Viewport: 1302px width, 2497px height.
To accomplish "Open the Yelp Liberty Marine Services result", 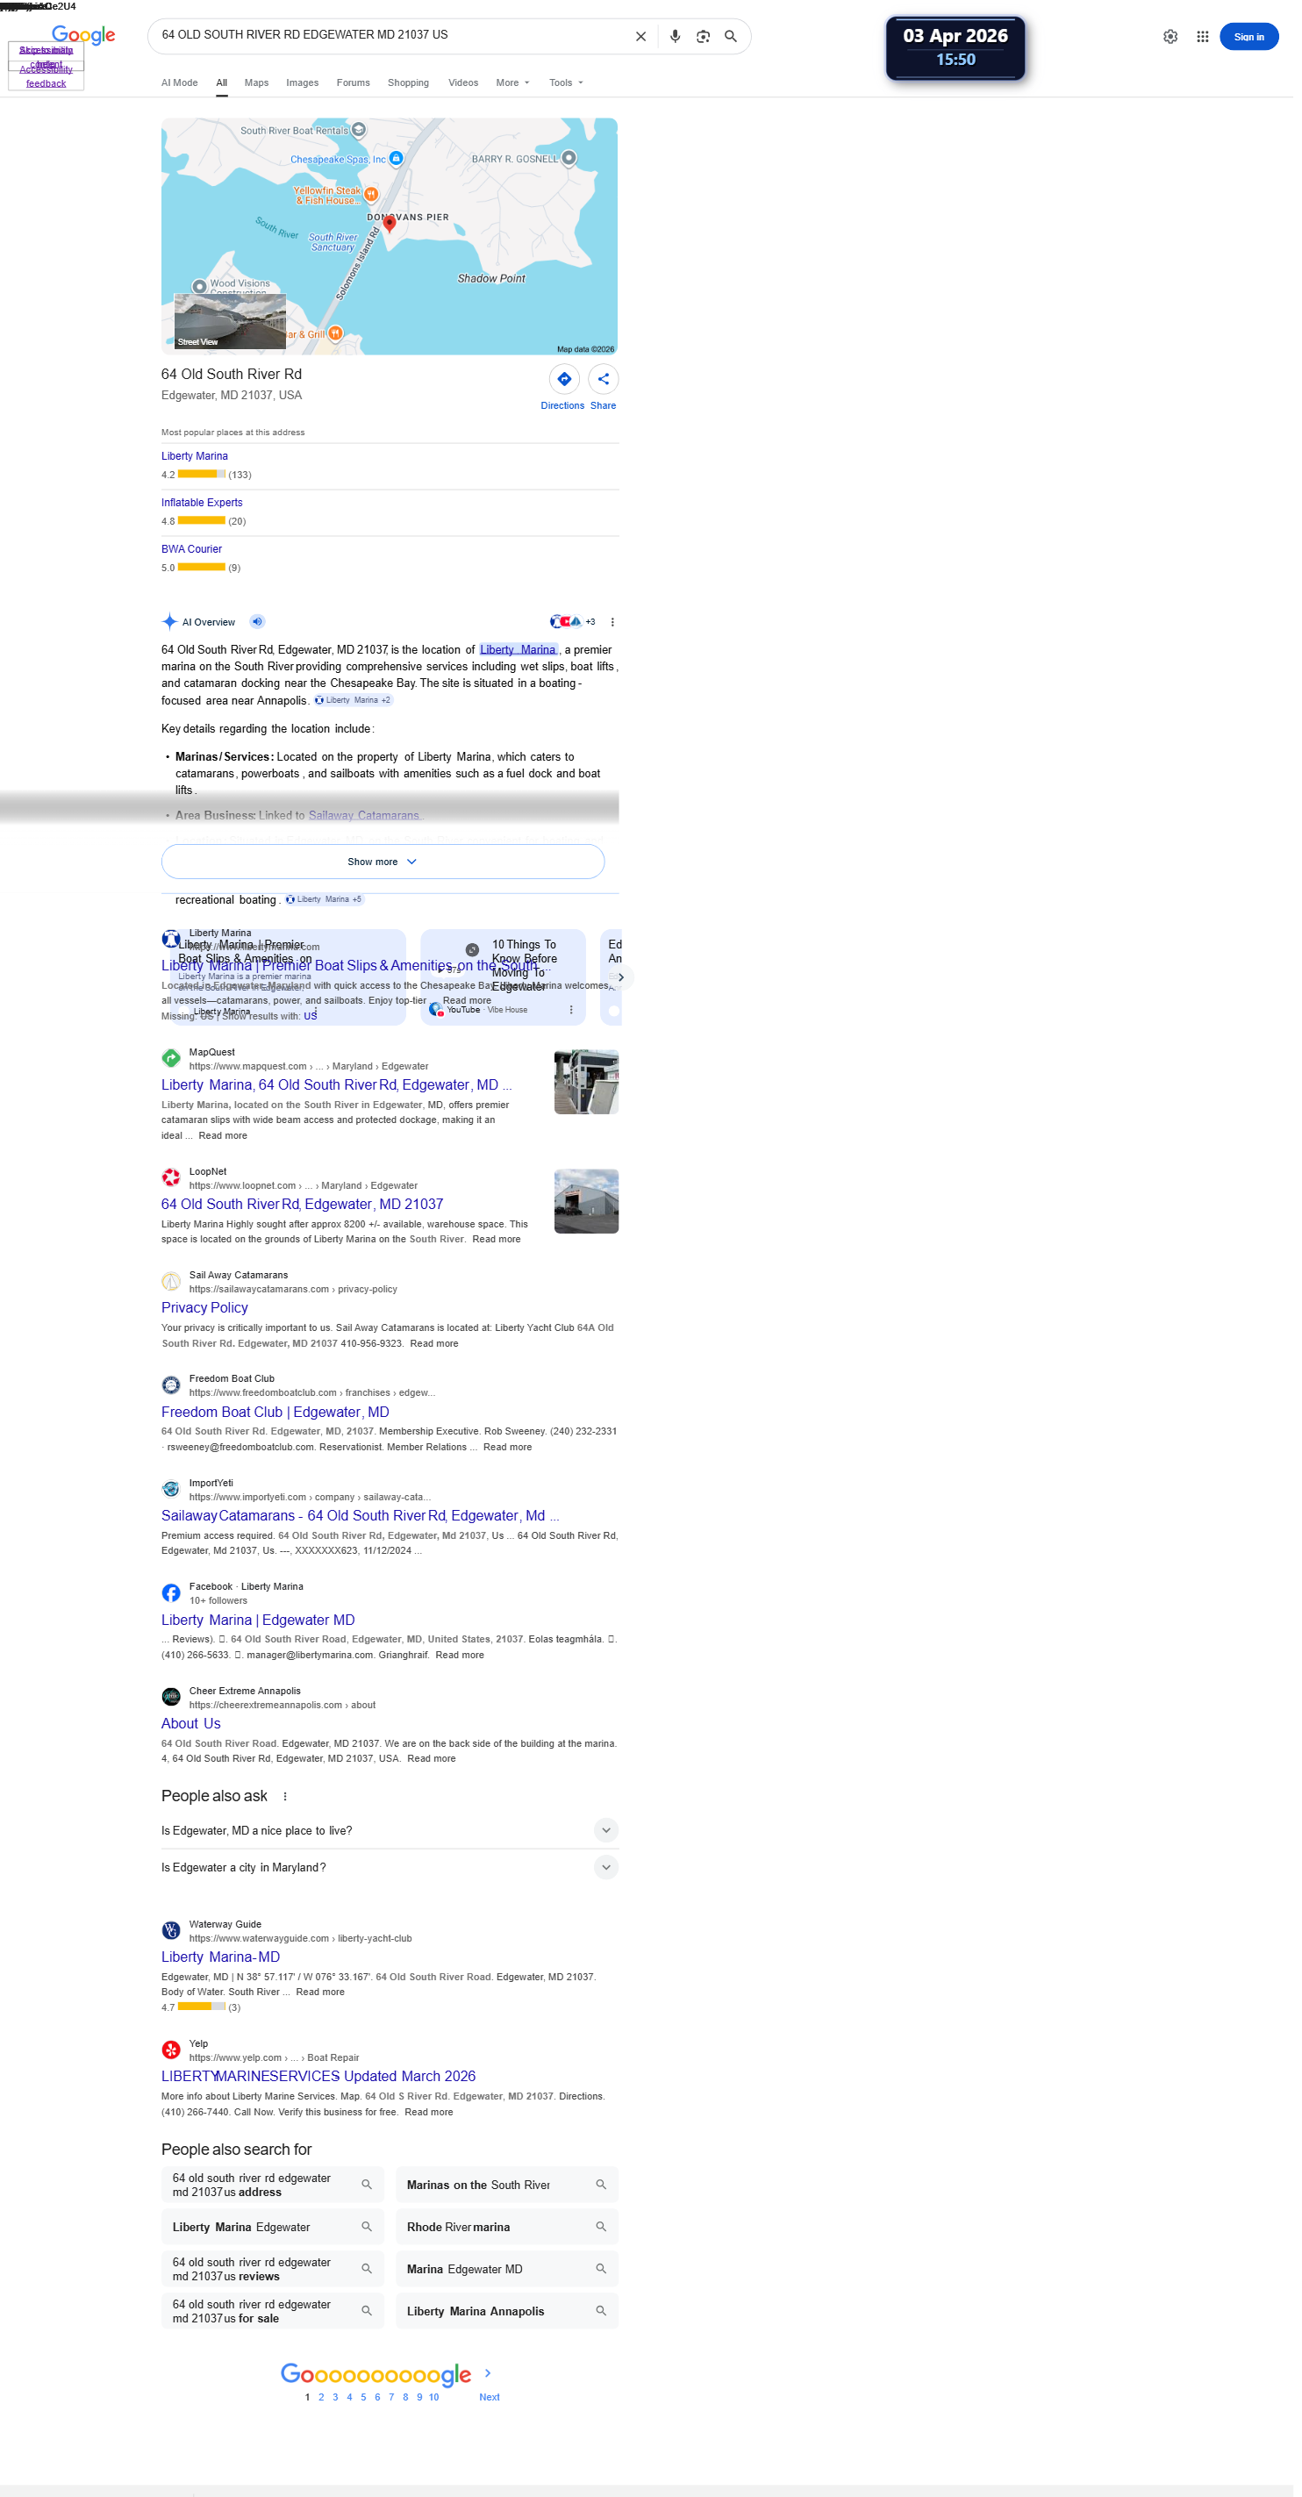I will [x=318, y=2078].
